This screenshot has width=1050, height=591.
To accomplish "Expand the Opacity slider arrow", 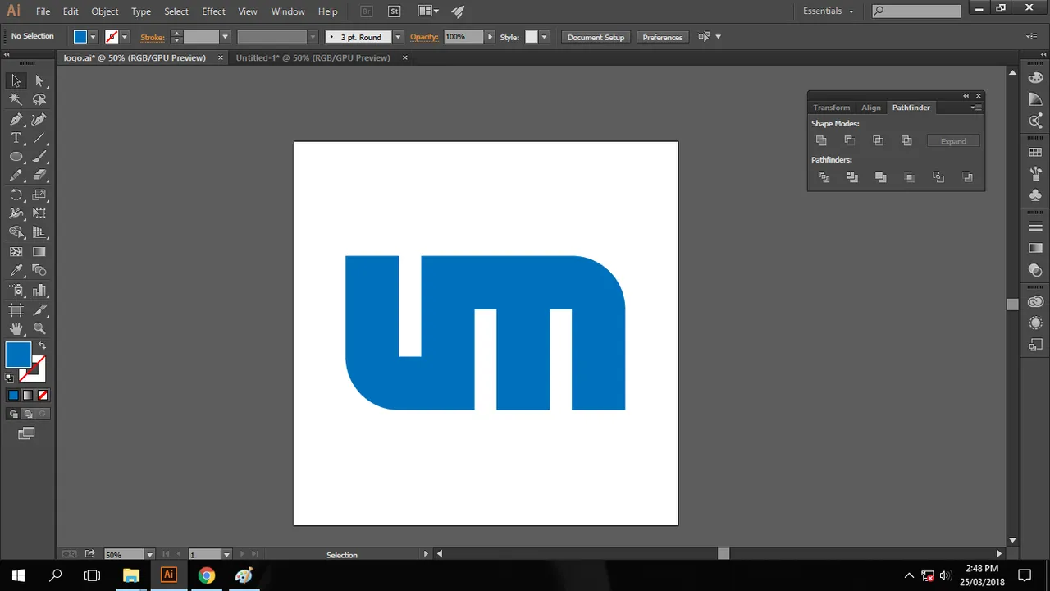I will (x=490, y=37).
